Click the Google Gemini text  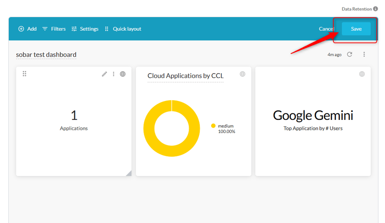point(313,115)
